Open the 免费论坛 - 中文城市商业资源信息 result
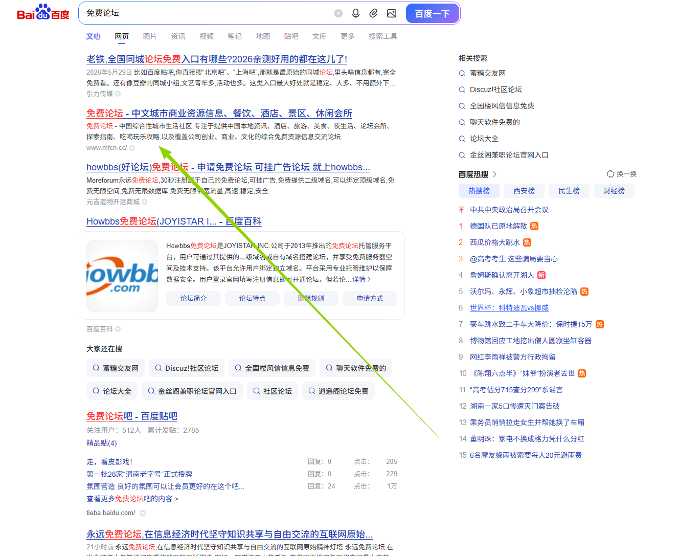Screen dimensions: 679x556 pyautogui.click(x=219, y=114)
